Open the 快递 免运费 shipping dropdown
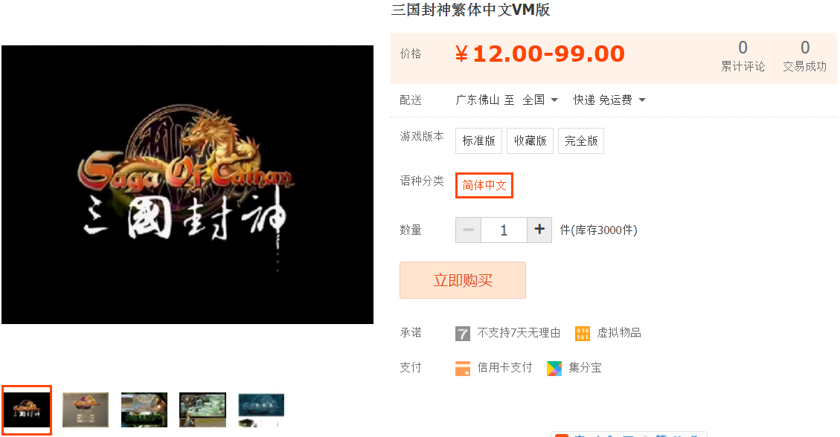Screen dimensions: 840x437 click(x=609, y=100)
